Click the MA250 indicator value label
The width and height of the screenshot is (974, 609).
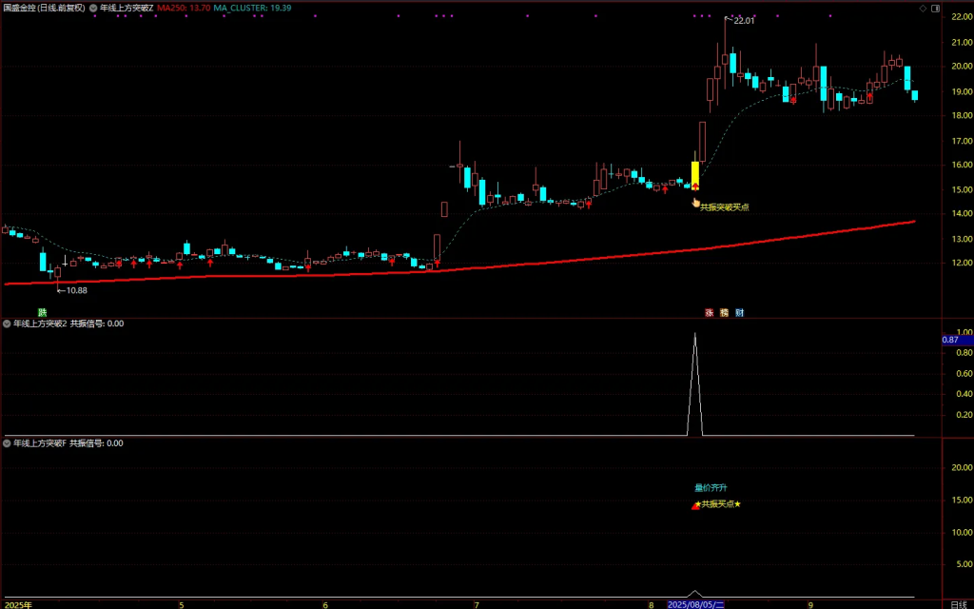tap(184, 8)
